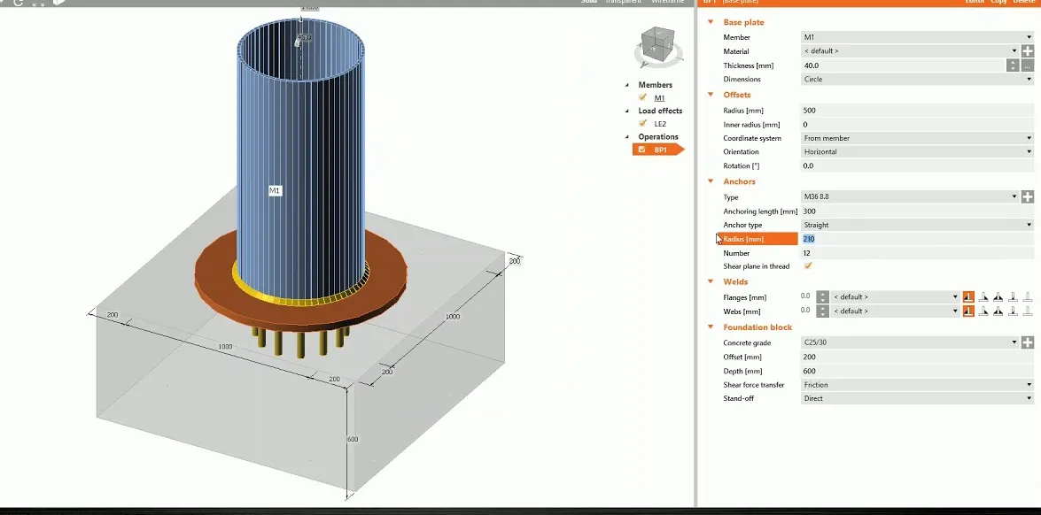Select M1 under Members in tree

[x=659, y=97]
